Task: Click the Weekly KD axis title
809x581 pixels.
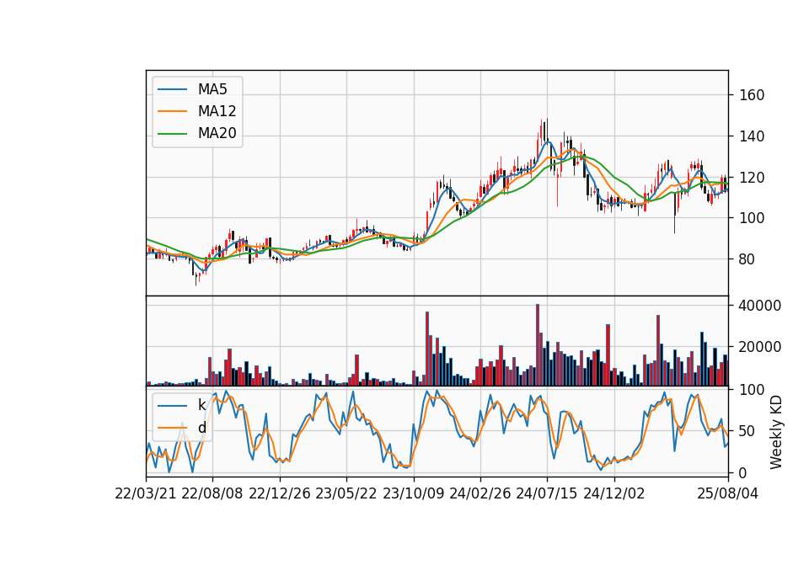Action: [776, 433]
